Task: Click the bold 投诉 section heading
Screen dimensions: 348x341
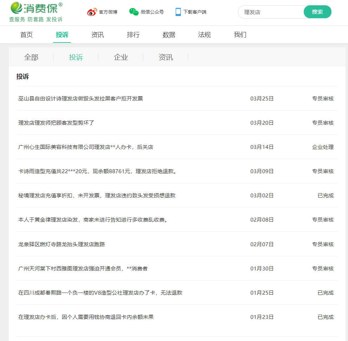Action: click(23, 77)
